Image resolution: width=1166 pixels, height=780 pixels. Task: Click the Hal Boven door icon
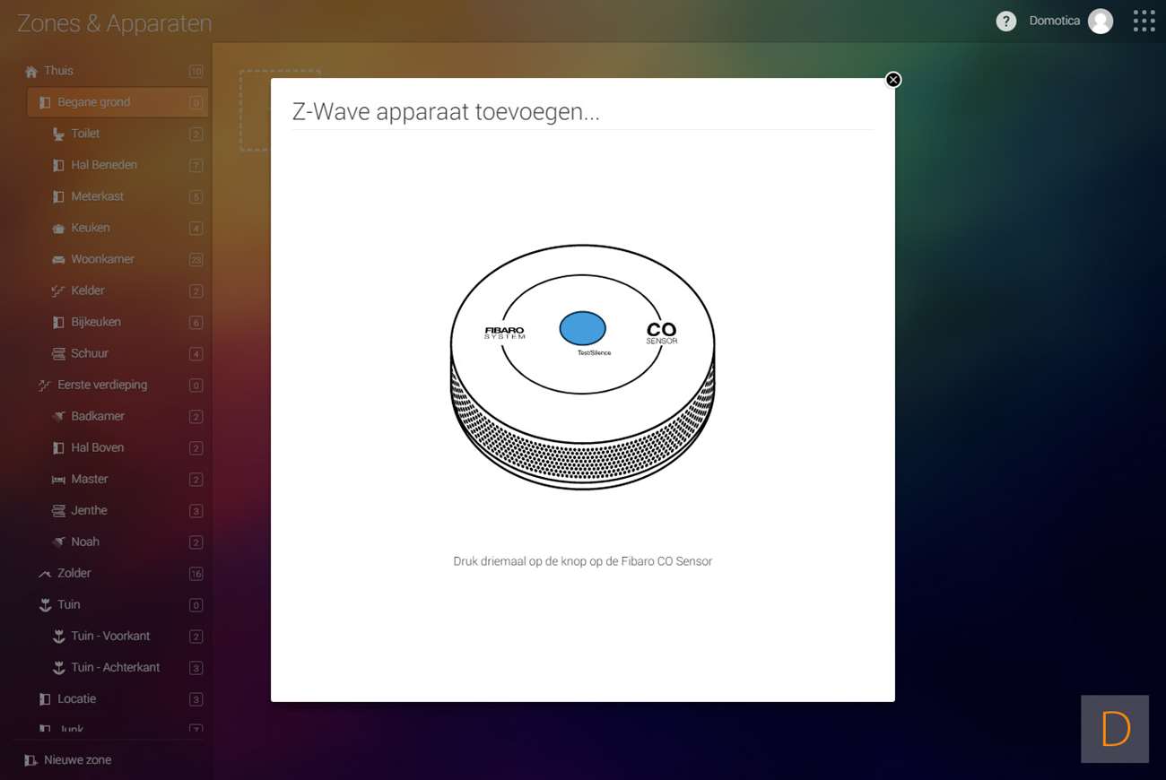[58, 448]
